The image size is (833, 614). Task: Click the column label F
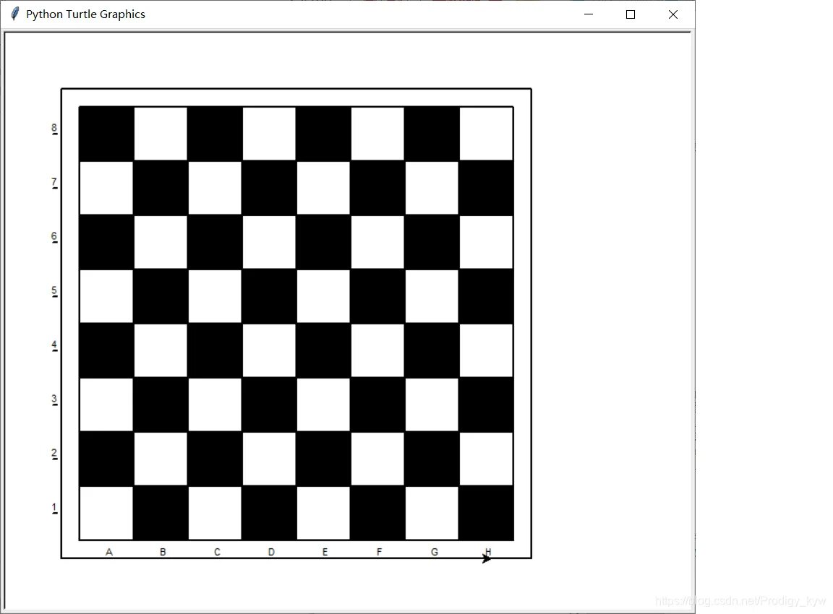point(380,552)
